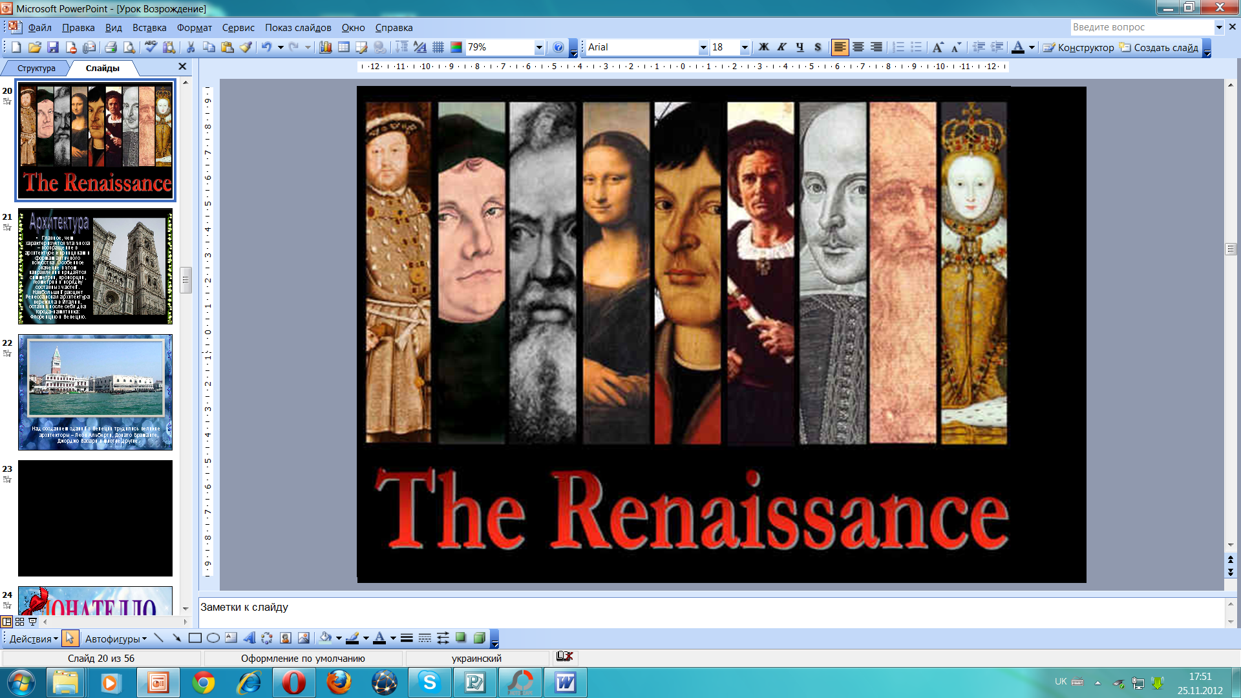Insert a picture from file
The width and height of the screenshot is (1241, 698).
303,639
